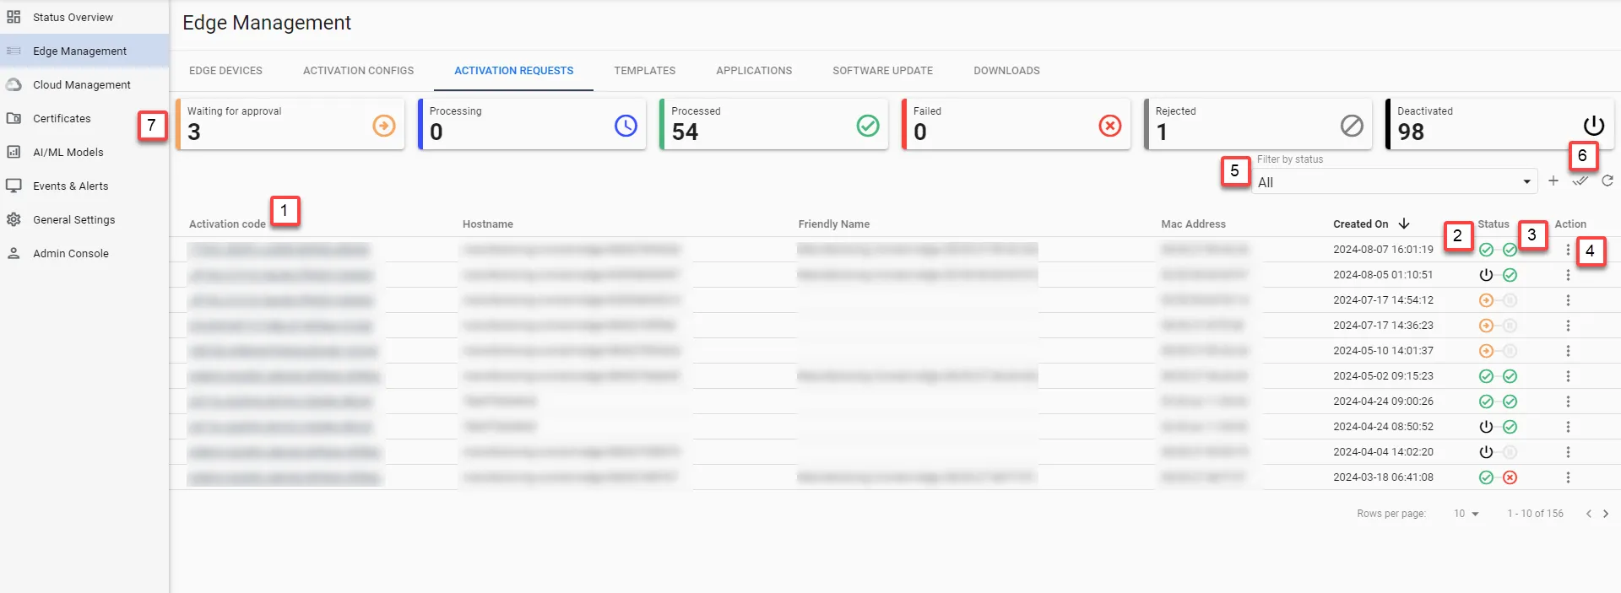Image resolution: width=1621 pixels, height=593 pixels.
Task: Click power status icon in 2024-04-04 row
Action: tap(1486, 452)
